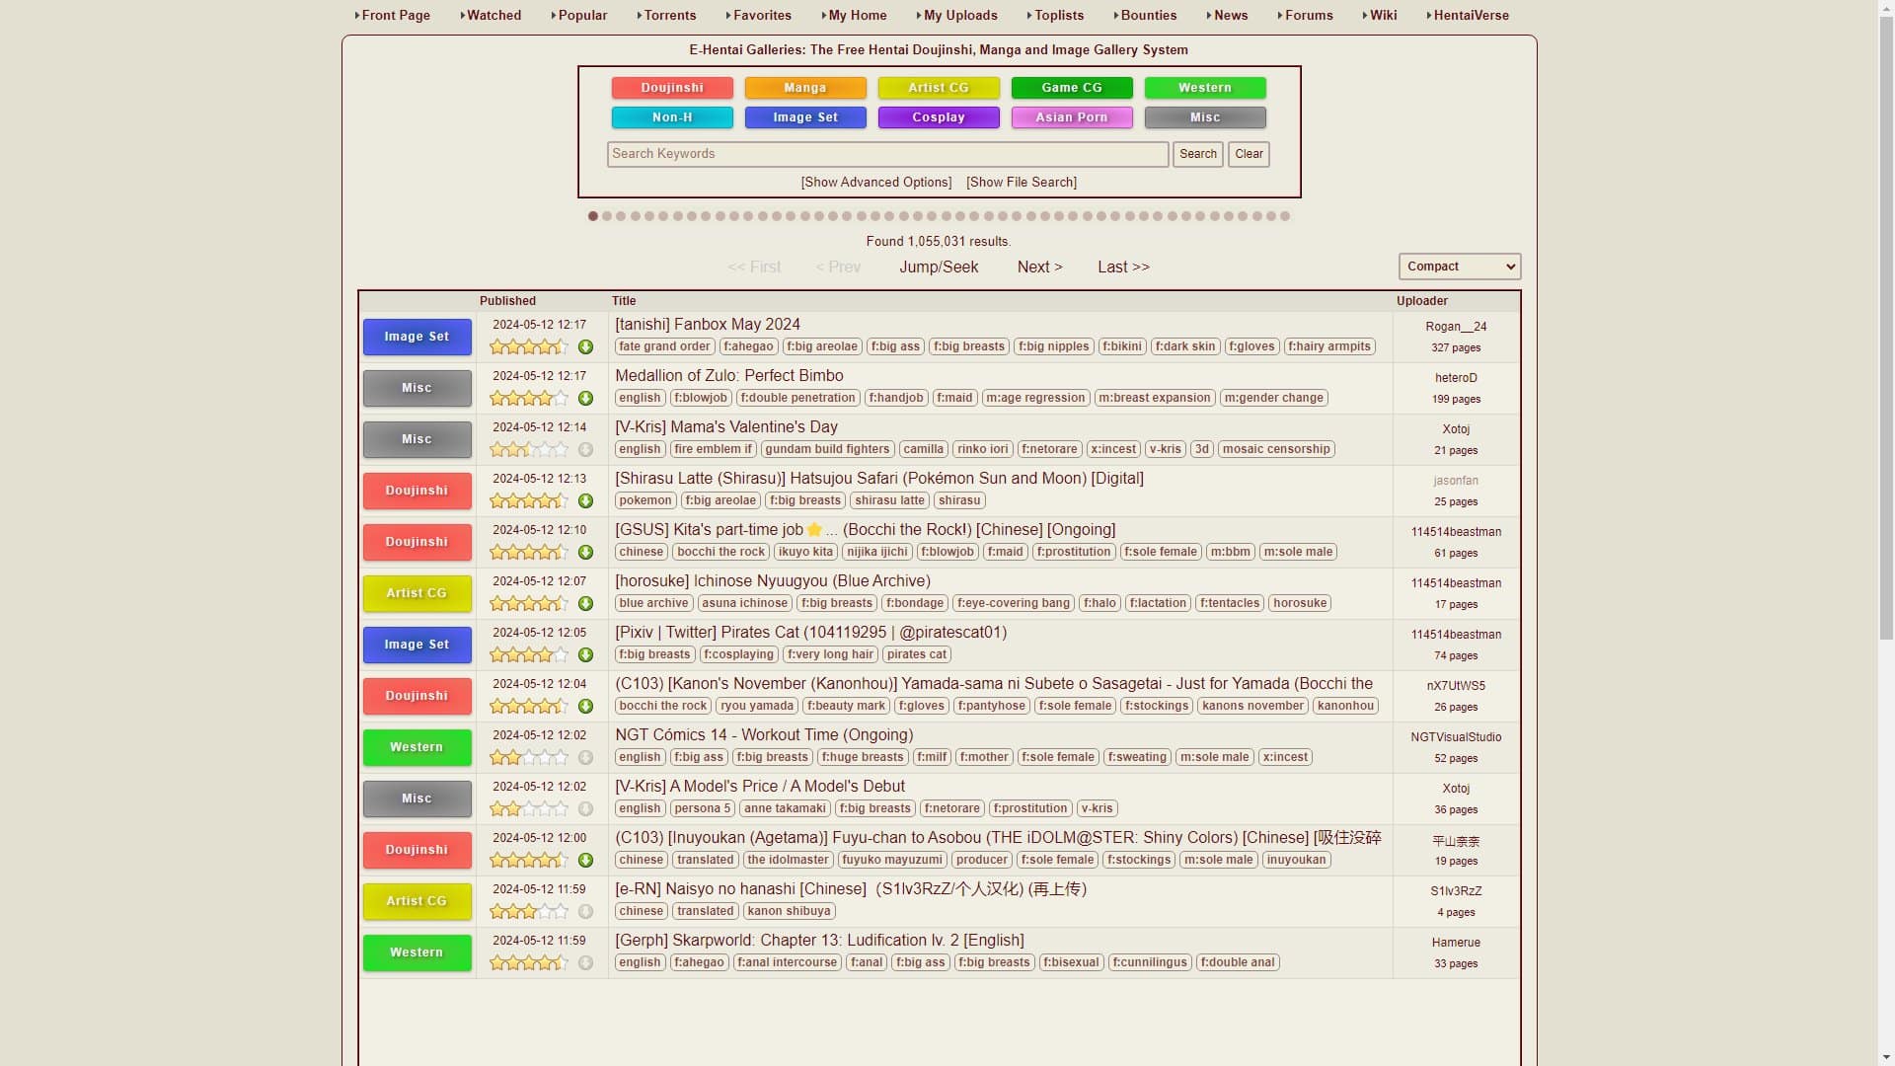Click the Clear button

(x=1249, y=154)
